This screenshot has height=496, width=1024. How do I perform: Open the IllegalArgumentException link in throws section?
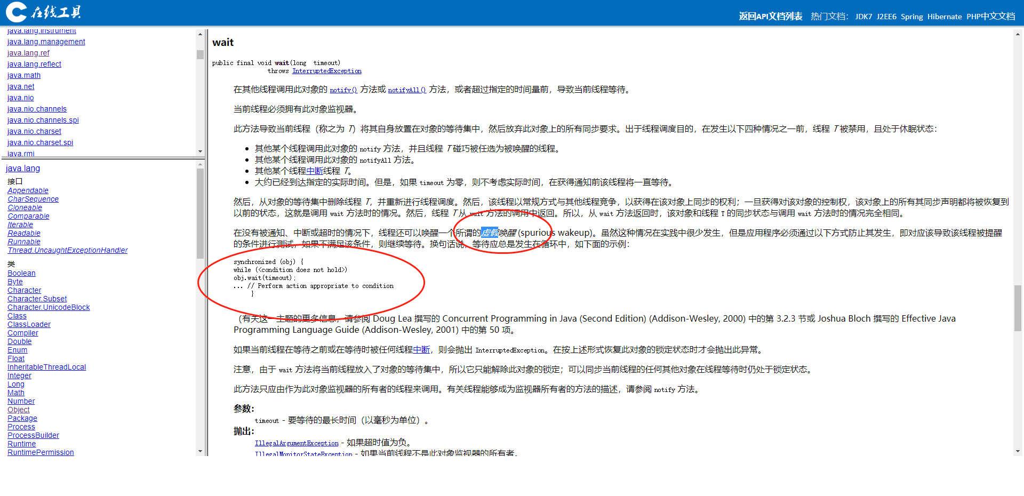tap(297, 443)
